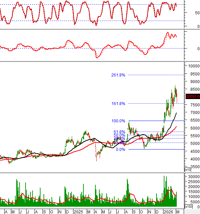Select the 0.0% Fibonacci base label
Image resolution: width=200 pixels, height=214 pixels.
120,150
